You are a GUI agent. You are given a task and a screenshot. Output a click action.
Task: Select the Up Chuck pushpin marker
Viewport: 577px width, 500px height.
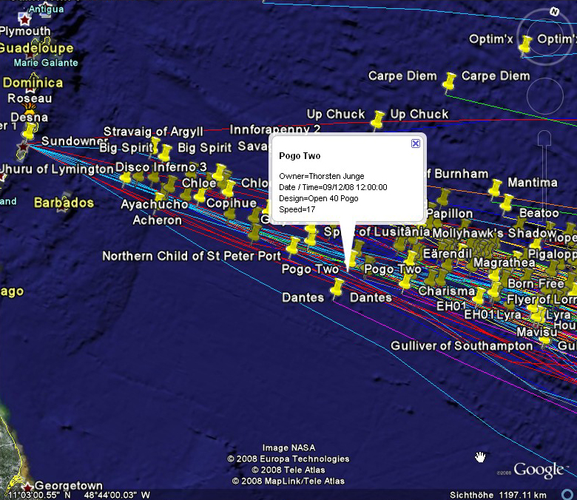377,119
